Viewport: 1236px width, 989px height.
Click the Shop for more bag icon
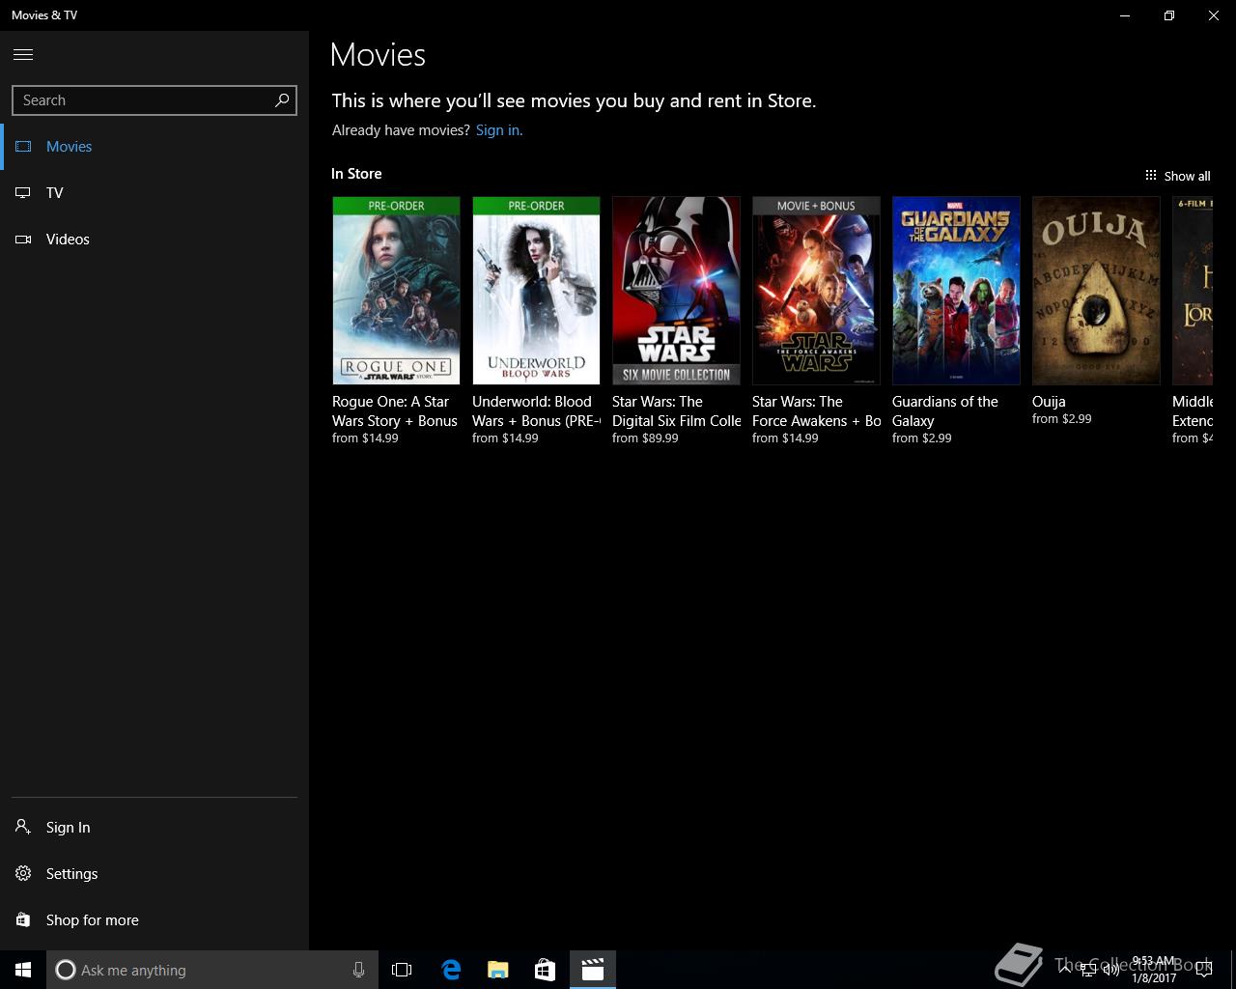(23, 919)
